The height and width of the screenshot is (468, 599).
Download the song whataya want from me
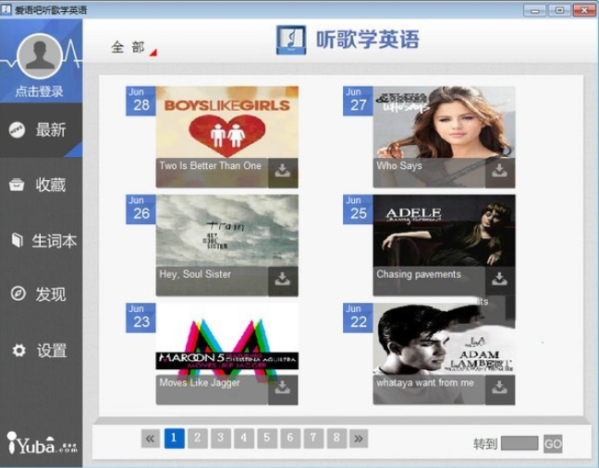[x=500, y=389]
